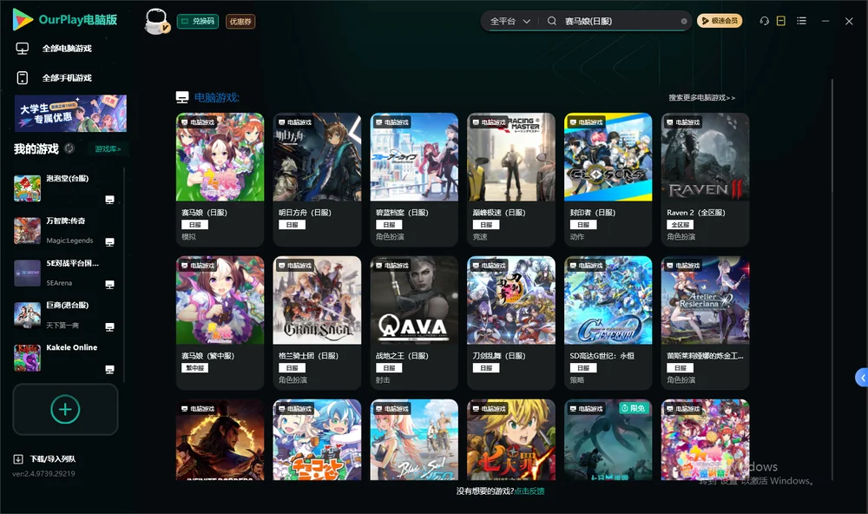This screenshot has width=868, height=514.
Task: Click the 优惠券 button
Action: tap(240, 22)
